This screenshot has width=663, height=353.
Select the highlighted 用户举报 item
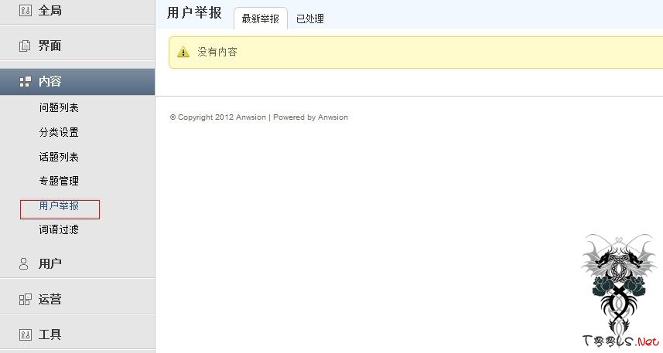[59, 205]
